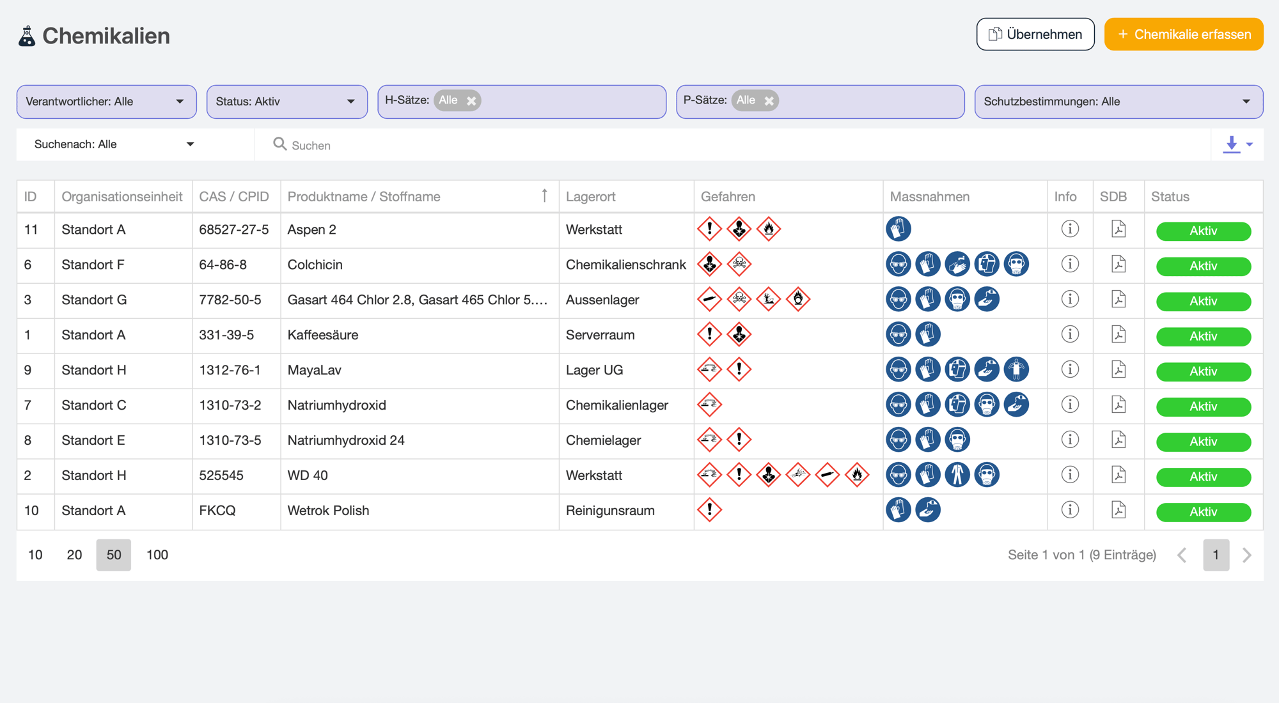Select page size 100 for the table

pos(157,555)
